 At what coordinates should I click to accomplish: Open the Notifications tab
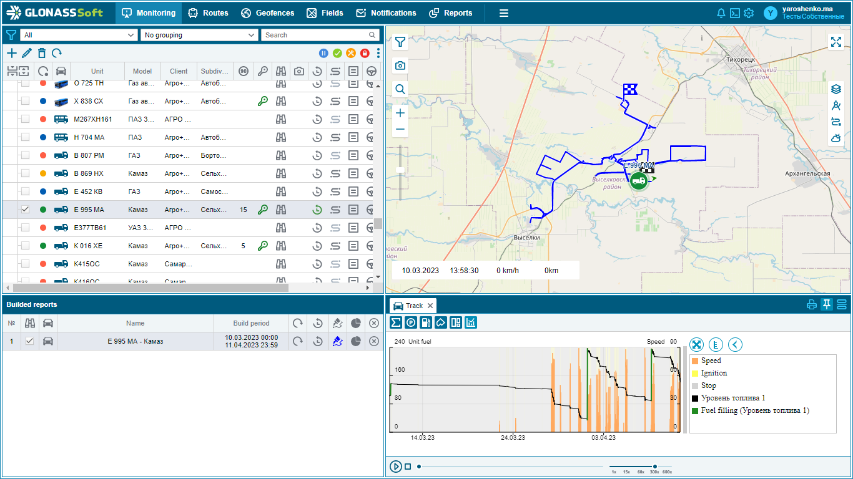(x=386, y=13)
